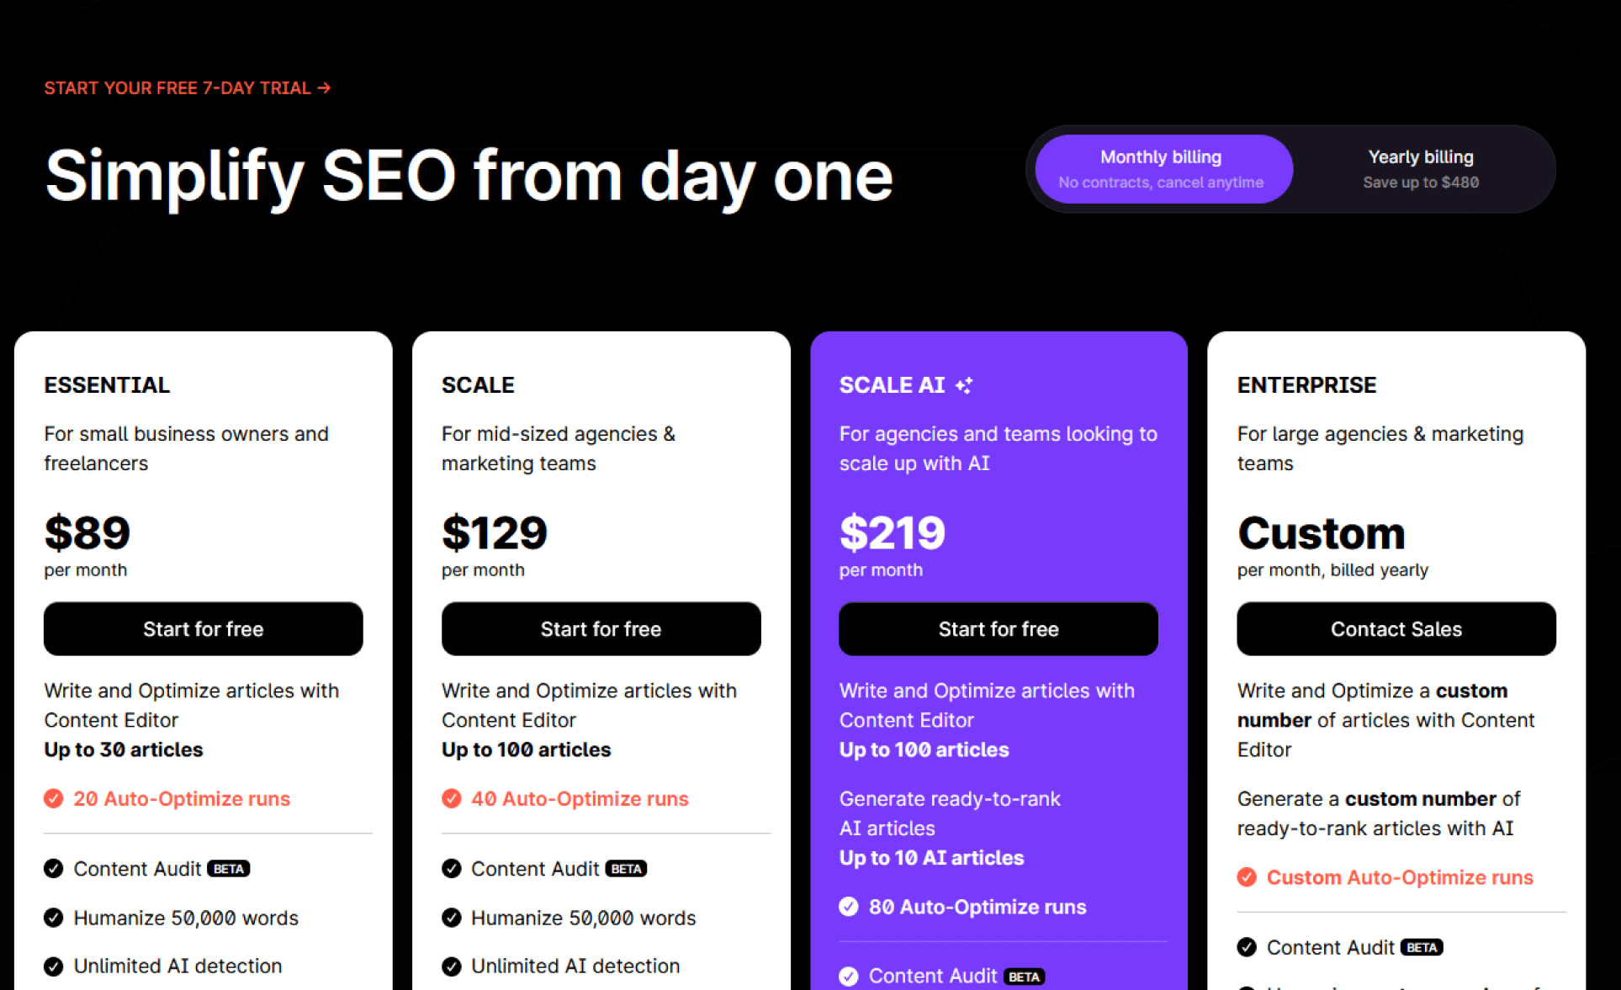Click the ENTERPRISE plan heading

click(x=1306, y=385)
